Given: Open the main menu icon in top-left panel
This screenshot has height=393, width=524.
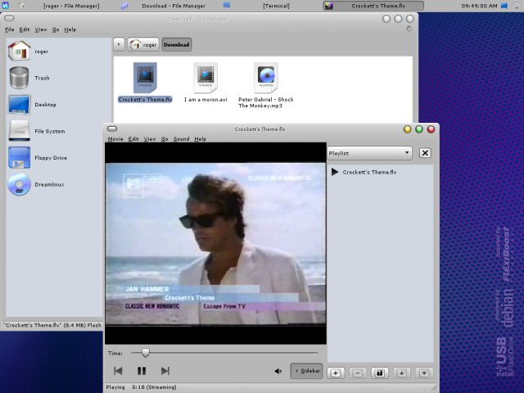Looking at the screenshot, I should click(x=6, y=6).
